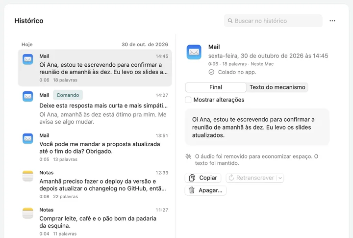Click the Hoje section label
The image size is (353, 238).
point(27,44)
